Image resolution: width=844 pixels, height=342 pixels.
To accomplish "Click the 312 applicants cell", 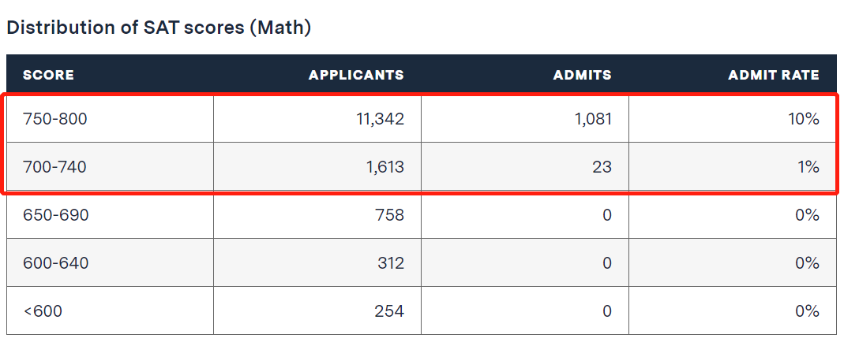I will pyautogui.click(x=391, y=263).
